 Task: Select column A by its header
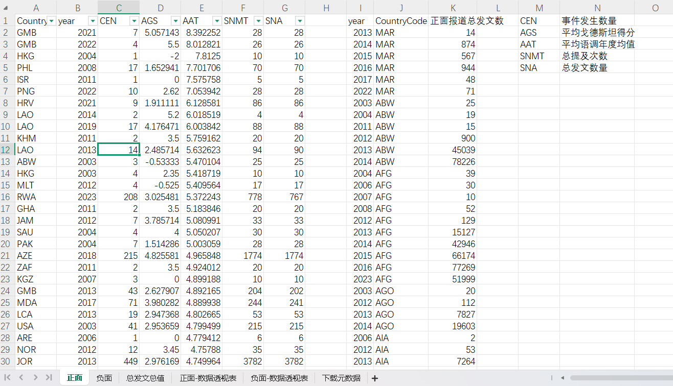[x=36, y=8]
